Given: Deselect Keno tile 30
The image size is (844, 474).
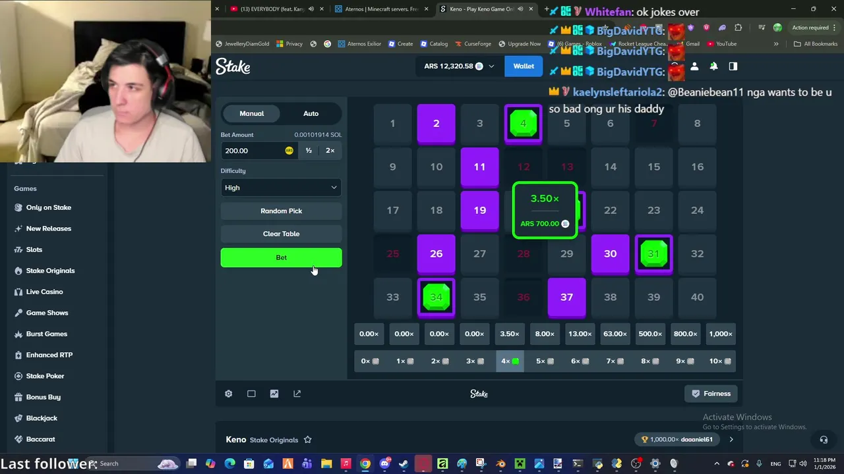Looking at the screenshot, I should click(610, 253).
